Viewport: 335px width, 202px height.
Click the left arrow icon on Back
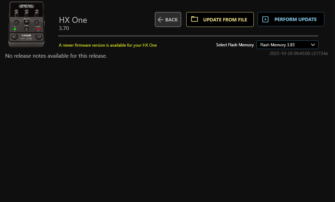pyautogui.click(x=160, y=20)
